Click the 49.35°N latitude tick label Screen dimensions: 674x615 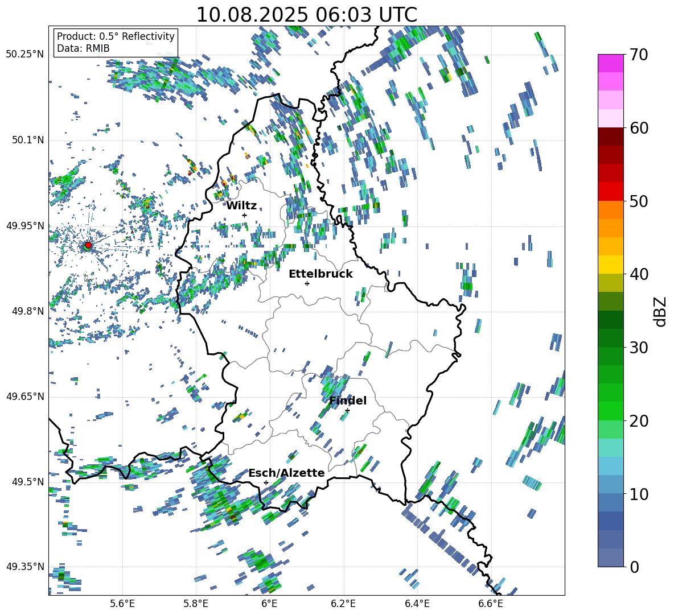coord(25,567)
